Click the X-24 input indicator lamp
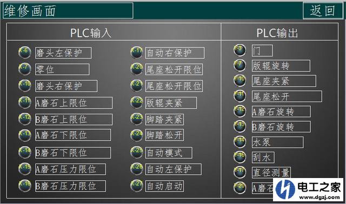Viewport: 346px width, 204px height. click(x=137, y=135)
